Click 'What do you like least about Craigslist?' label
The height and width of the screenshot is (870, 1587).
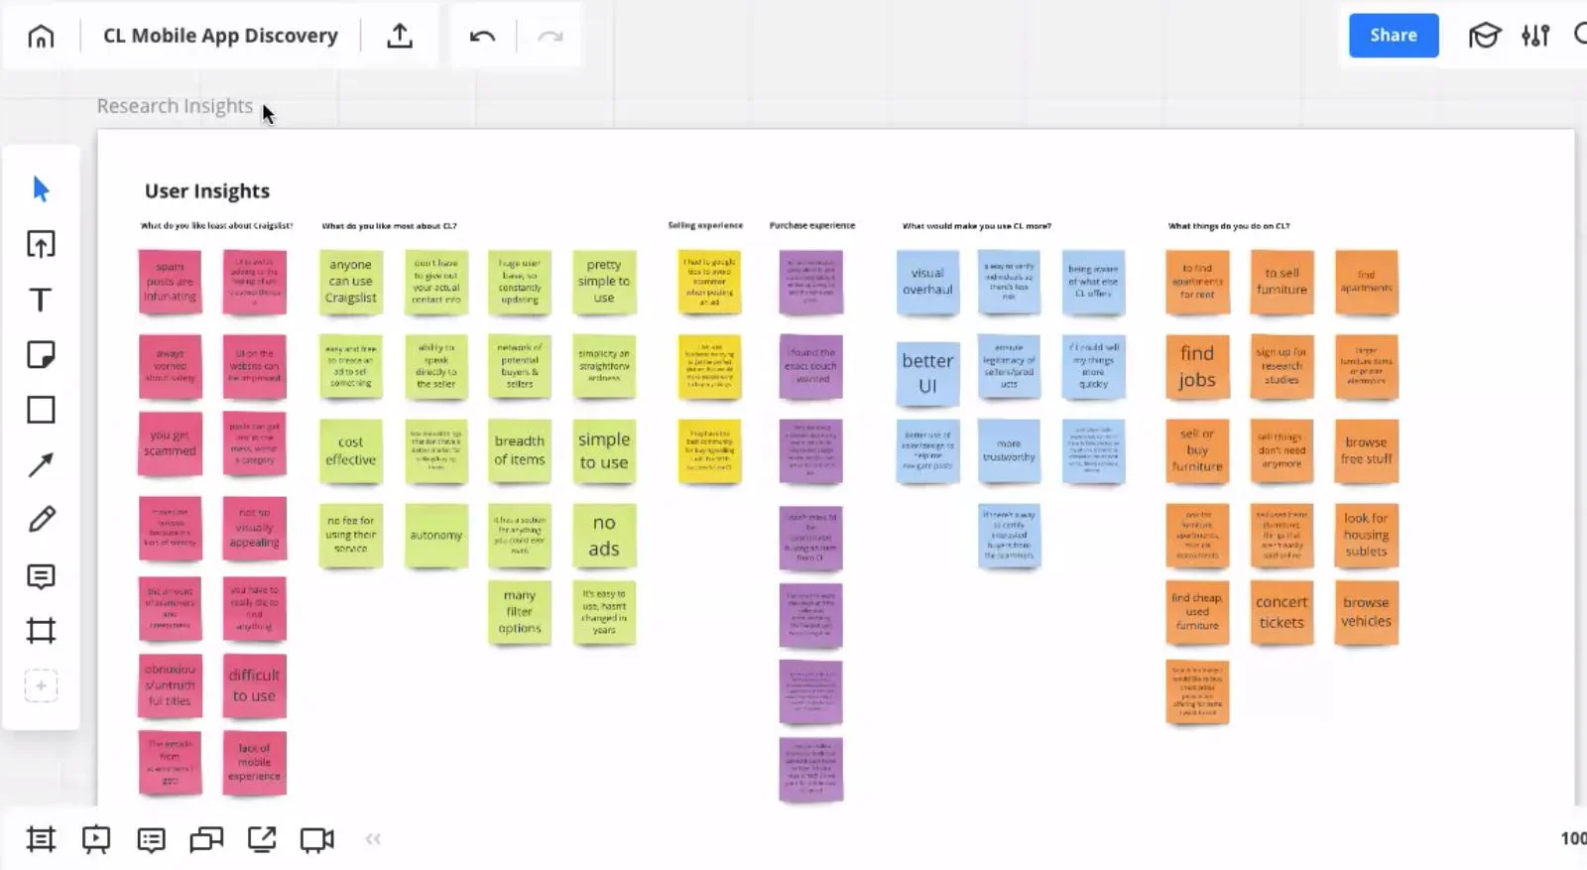217,226
